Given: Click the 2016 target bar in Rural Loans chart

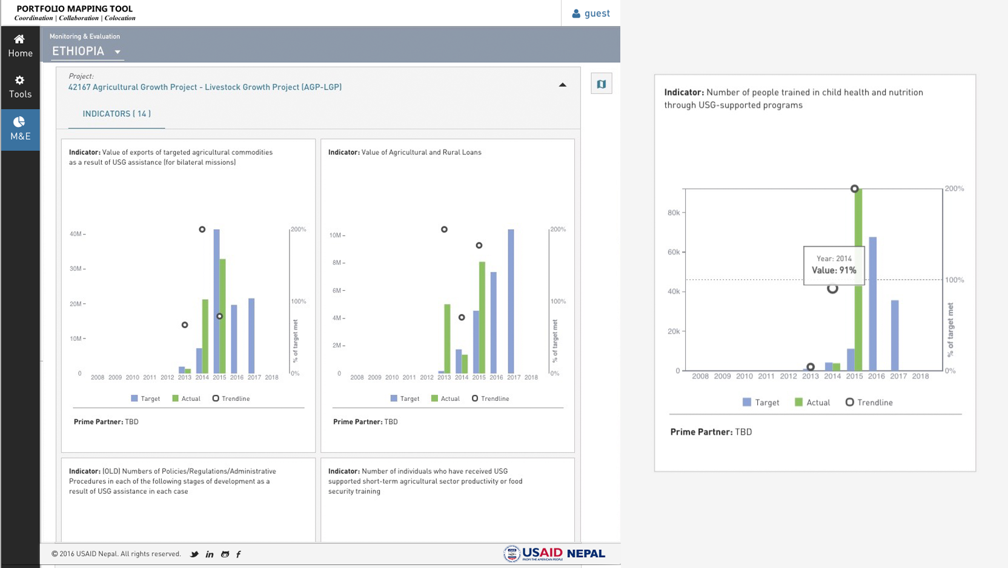Looking at the screenshot, I should 494,323.
